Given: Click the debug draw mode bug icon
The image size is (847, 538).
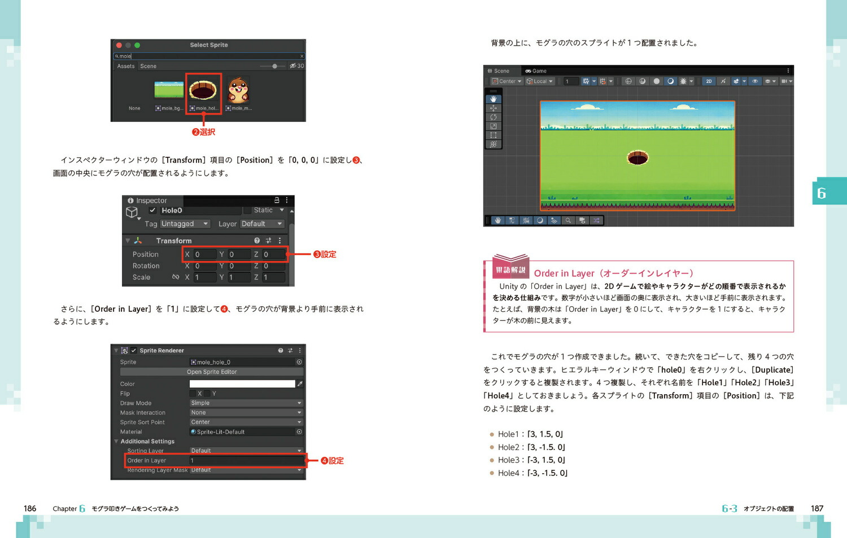Looking at the screenshot, I should 683,81.
